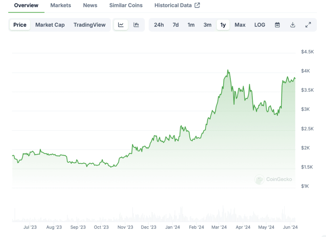The width and height of the screenshot is (326, 237).
Task: Click the Jun '24 axis label
Action: tap(291, 227)
